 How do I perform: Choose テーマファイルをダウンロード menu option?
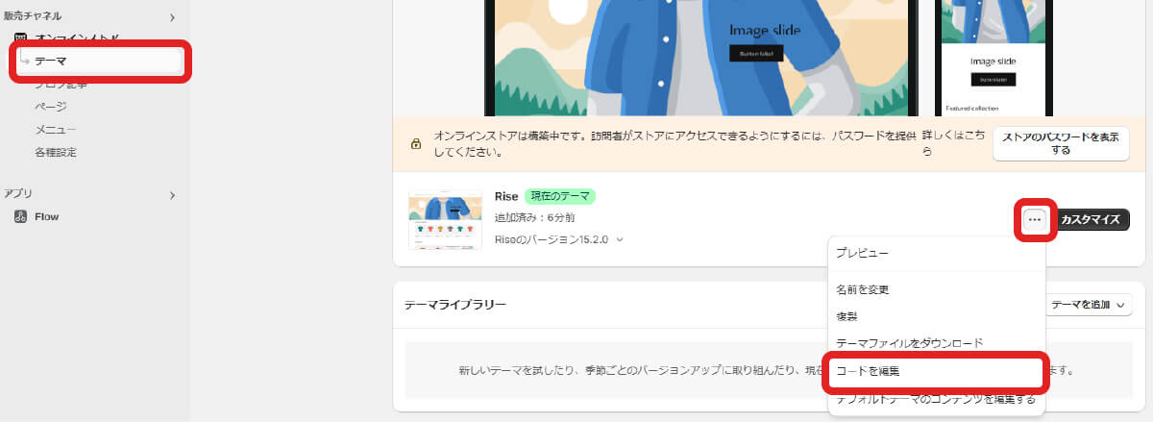(909, 342)
